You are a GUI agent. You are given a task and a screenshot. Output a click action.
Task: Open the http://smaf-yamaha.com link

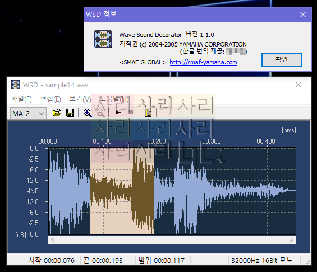(203, 62)
